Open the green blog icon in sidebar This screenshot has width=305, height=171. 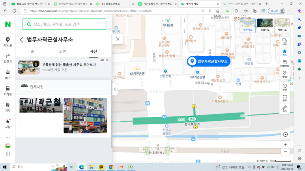(x=8, y=145)
